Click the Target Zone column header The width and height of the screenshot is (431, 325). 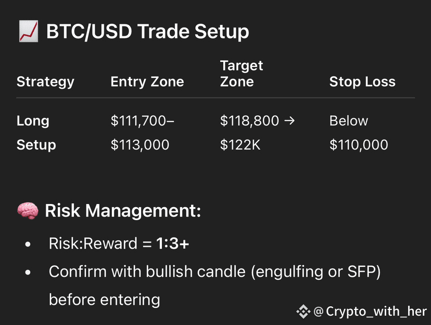242,73
